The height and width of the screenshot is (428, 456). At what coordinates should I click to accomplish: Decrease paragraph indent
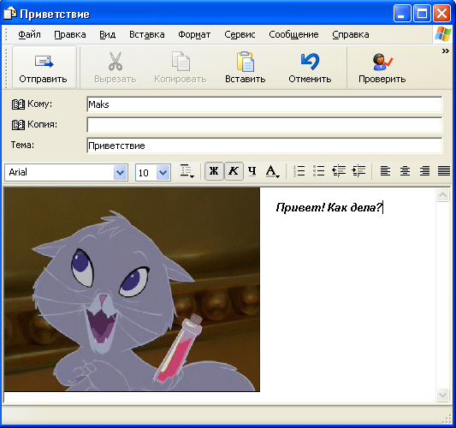point(339,171)
